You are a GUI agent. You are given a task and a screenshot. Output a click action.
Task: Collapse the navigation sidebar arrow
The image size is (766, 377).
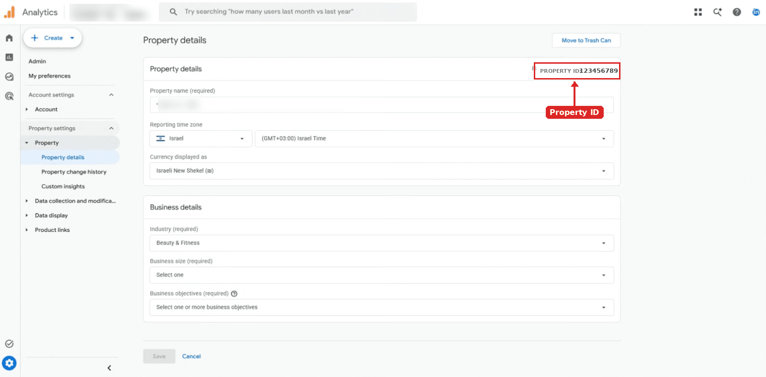tap(109, 368)
